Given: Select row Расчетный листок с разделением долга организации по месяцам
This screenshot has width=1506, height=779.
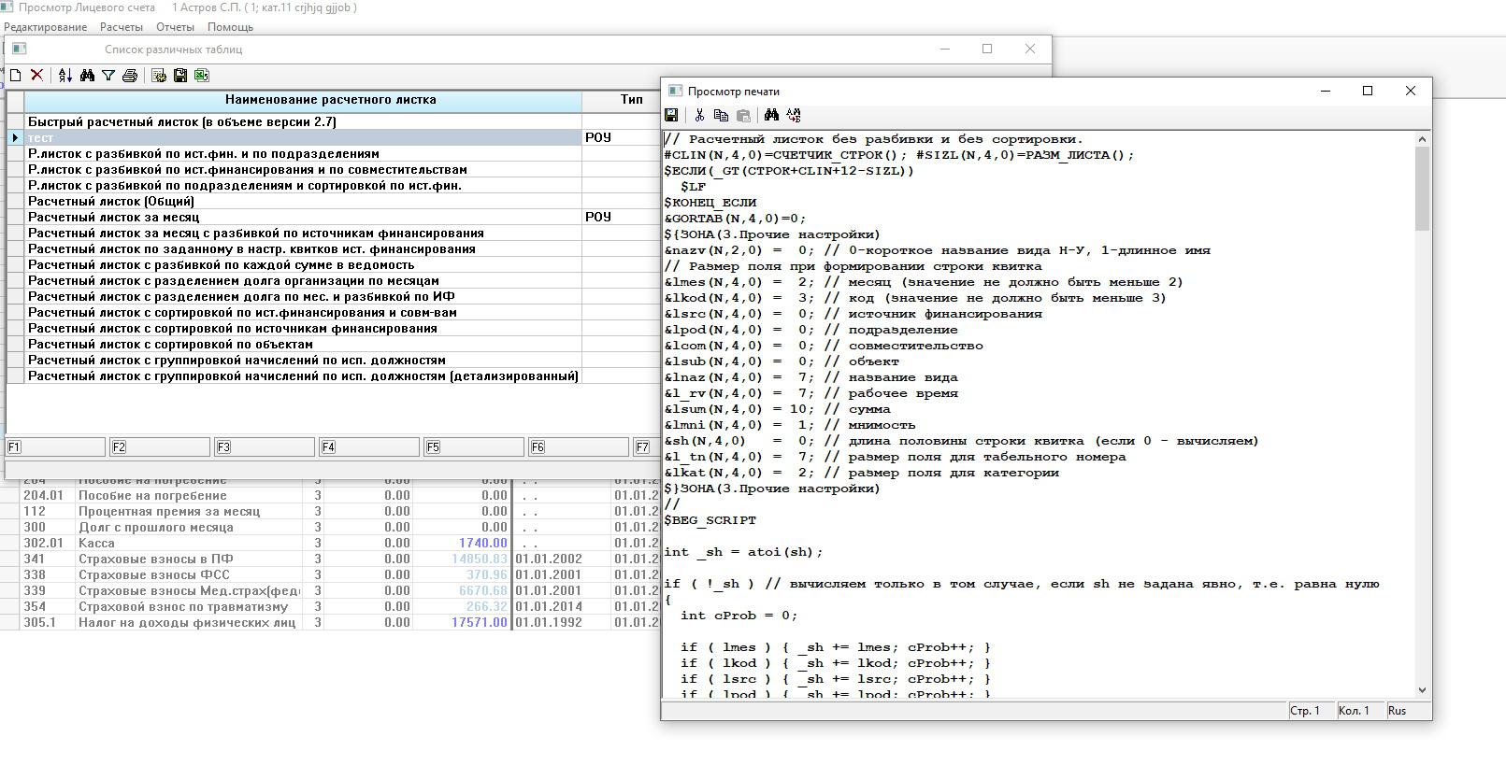Looking at the screenshot, I should pyautogui.click(x=303, y=281).
